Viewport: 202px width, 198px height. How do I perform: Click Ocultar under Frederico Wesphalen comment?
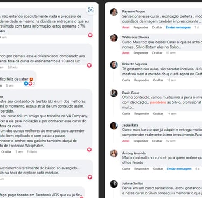(6, 152)
